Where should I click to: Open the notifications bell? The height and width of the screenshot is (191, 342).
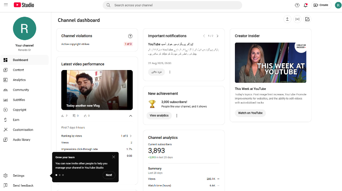pos(305,5)
